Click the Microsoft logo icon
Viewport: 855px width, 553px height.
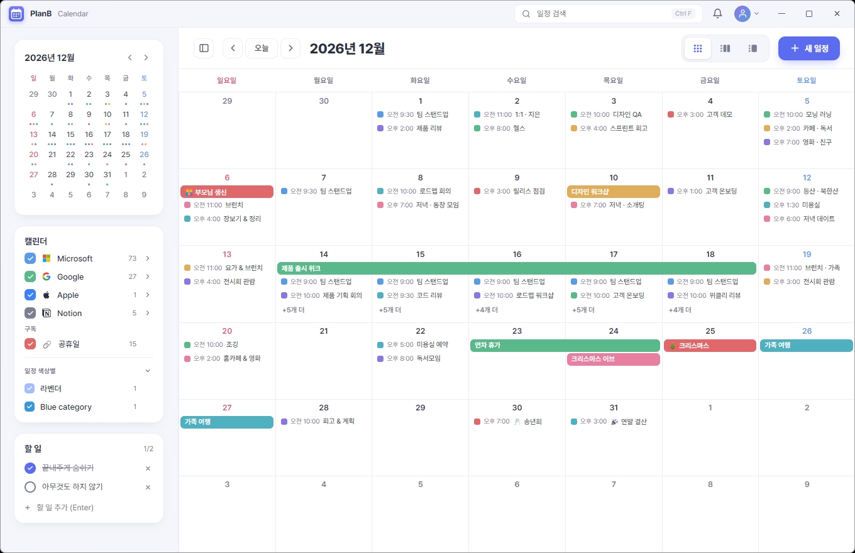coord(47,258)
